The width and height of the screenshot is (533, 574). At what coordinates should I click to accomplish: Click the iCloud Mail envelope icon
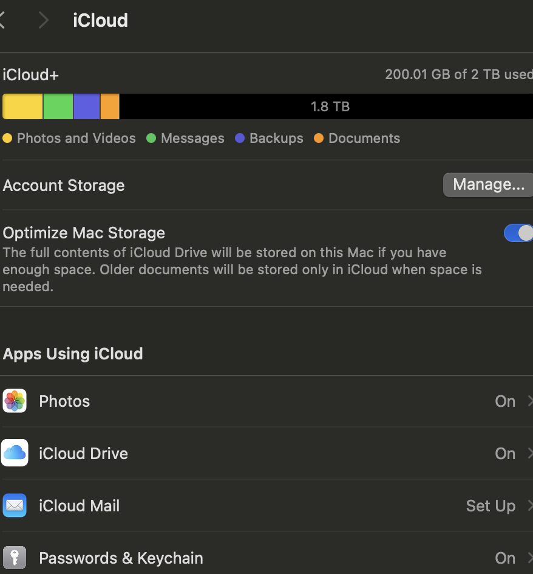15,505
